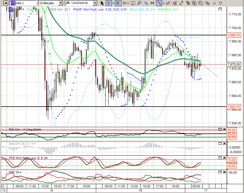This screenshot has width=244, height=193.
Task: Collapse the DMI panel via its box toggle
Action: coord(220,172)
